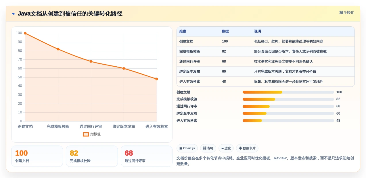
Task: Click the summary paragraph about 文档价值
Action: tap(265, 161)
